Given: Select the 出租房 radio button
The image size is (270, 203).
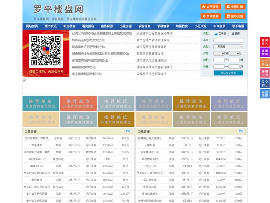Looking at the screenshot, I should 229,34.
